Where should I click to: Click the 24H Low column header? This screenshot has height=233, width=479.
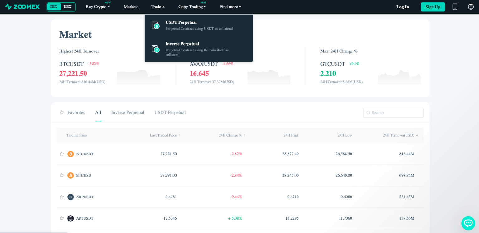(x=345, y=135)
